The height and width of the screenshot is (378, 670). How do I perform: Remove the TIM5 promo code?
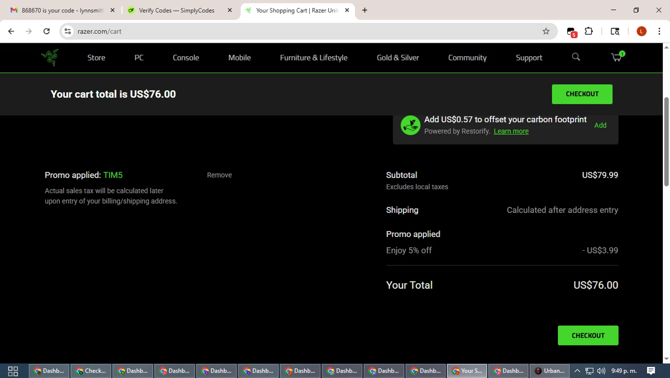219,175
